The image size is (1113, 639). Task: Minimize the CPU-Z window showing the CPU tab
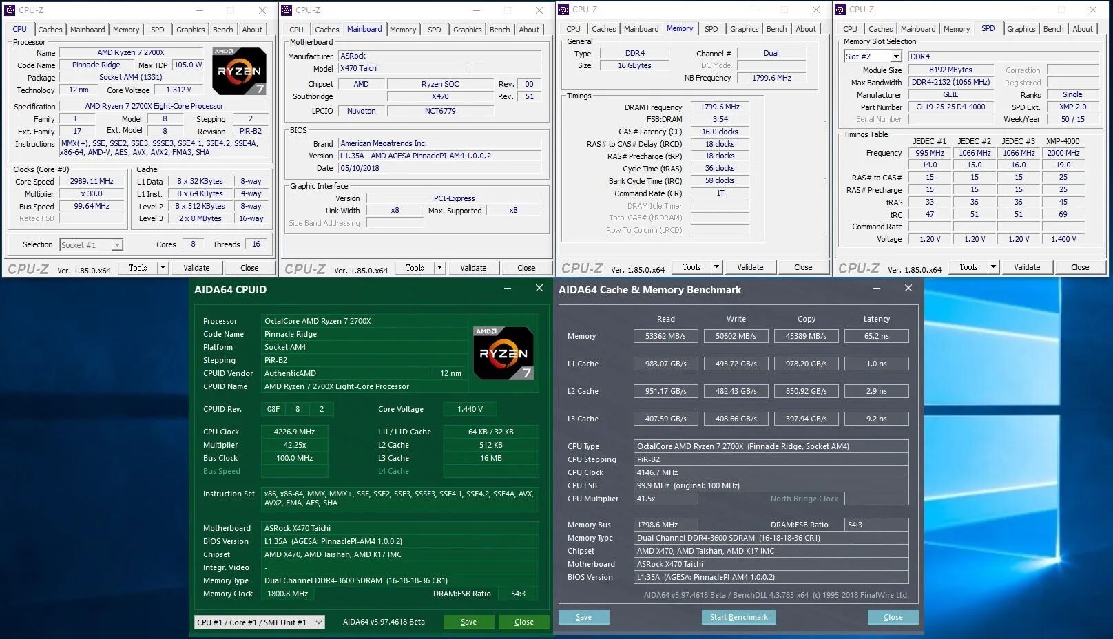(200, 10)
